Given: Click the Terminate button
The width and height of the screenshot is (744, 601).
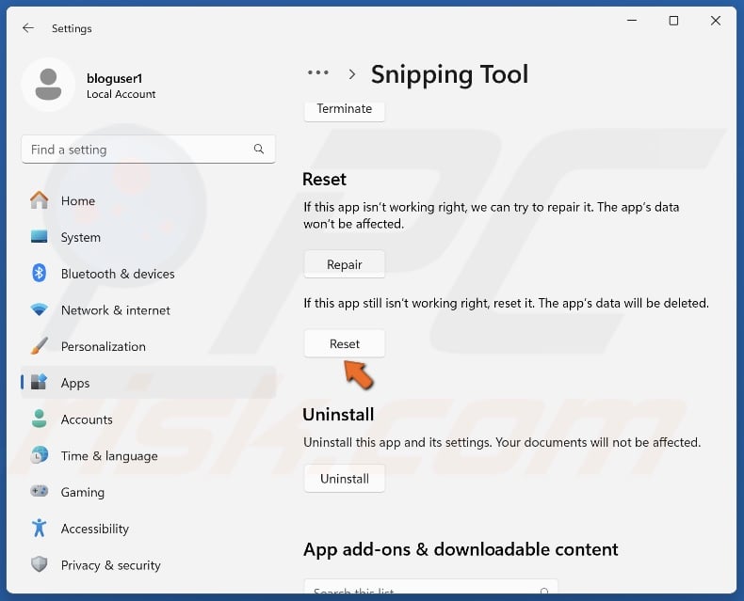Looking at the screenshot, I should (345, 110).
